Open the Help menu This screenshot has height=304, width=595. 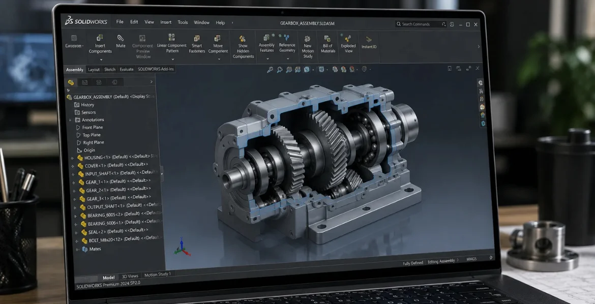coord(220,23)
